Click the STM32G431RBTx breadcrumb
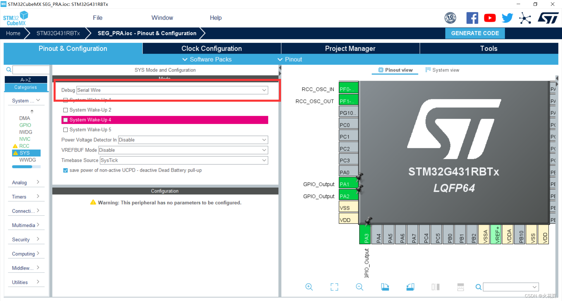The width and height of the screenshot is (562, 301). (x=58, y=33)
